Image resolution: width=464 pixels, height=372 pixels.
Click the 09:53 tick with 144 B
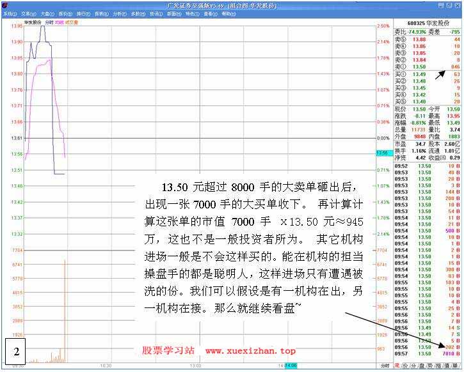pyautogui.click(x=428, y=192)
